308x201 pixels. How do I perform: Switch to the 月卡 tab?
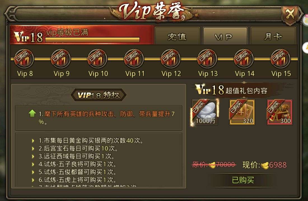coord(273,36)
